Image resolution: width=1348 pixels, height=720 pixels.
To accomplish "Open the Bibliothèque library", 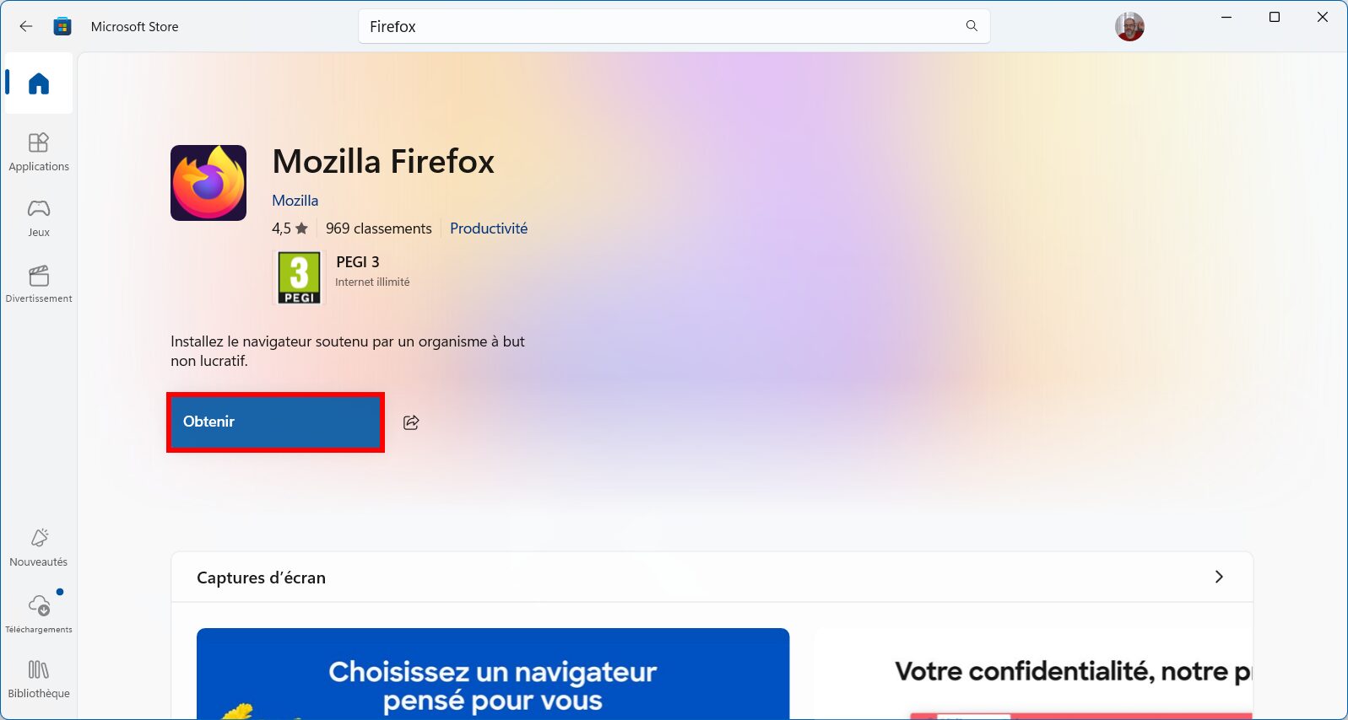I will coord(39,680).
